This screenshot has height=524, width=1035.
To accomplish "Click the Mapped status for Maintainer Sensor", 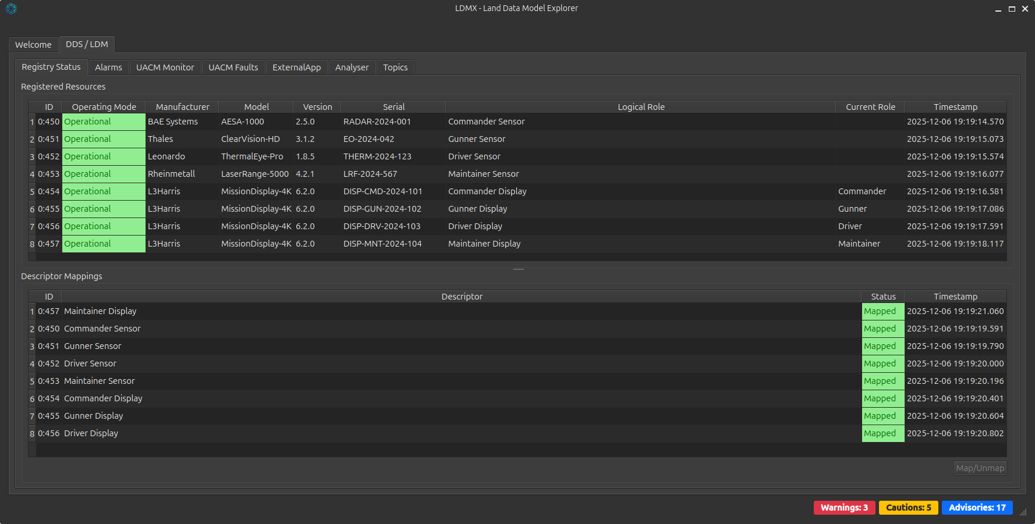I will 881,381.
